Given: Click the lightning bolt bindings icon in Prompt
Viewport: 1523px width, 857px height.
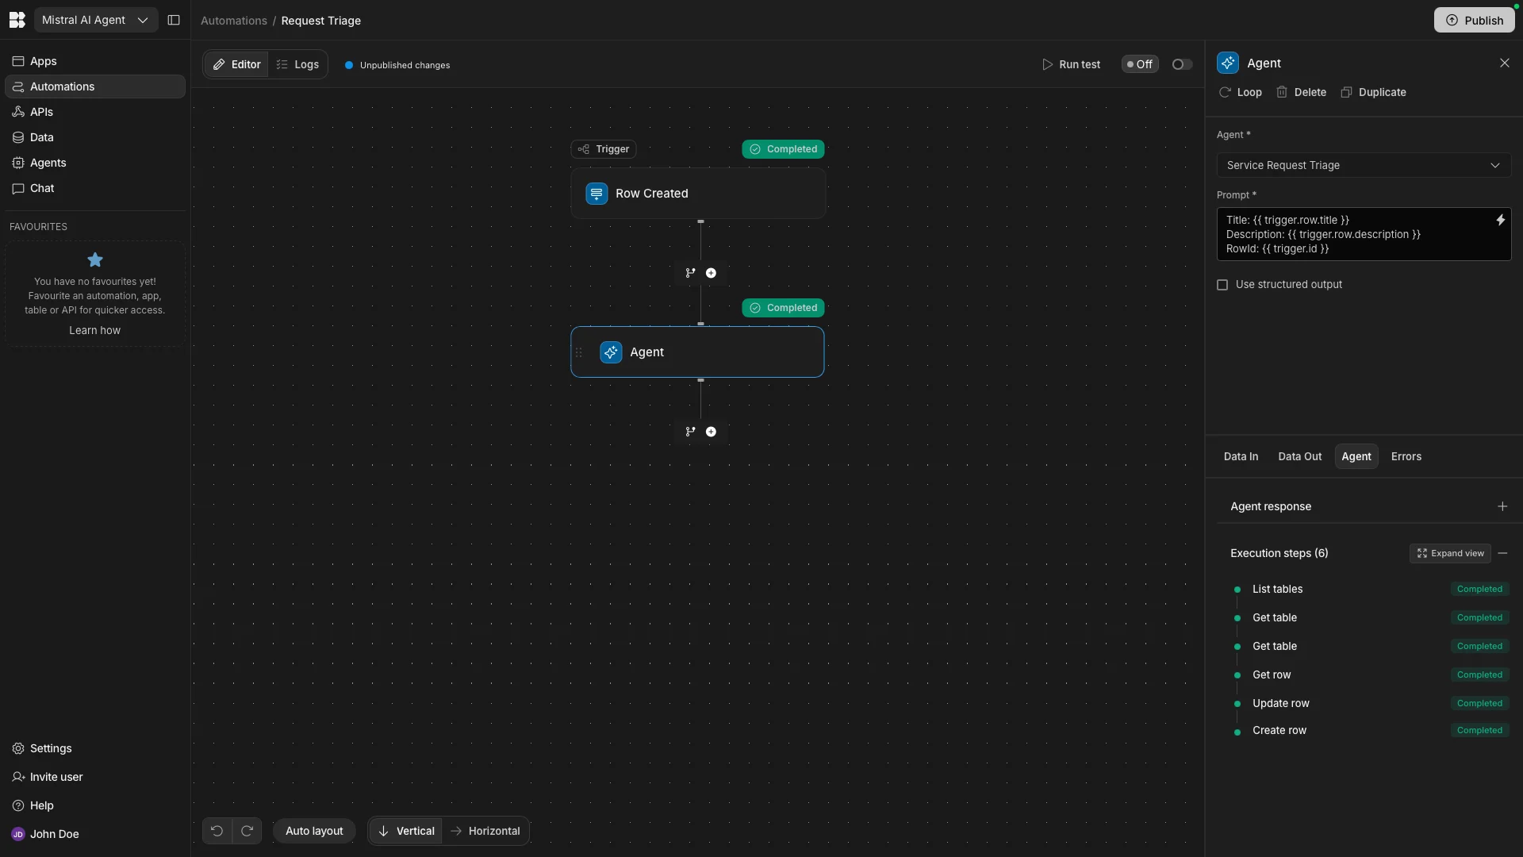Looking at the screenshot, I should [x=1500, y=221].
